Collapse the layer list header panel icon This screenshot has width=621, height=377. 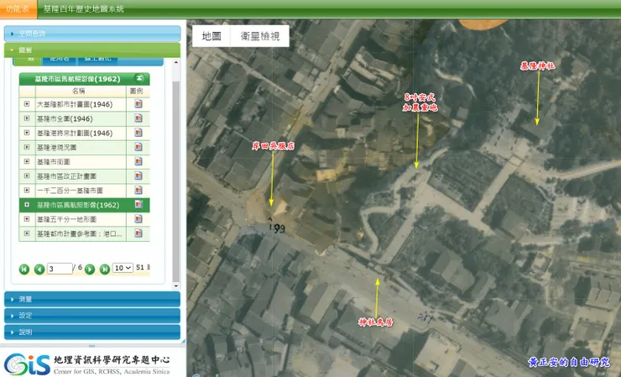(139, 78)
